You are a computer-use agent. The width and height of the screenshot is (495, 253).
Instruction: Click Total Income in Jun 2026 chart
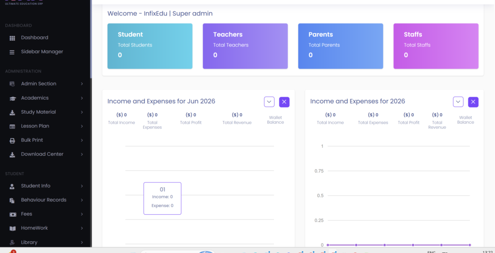[121, 119]
